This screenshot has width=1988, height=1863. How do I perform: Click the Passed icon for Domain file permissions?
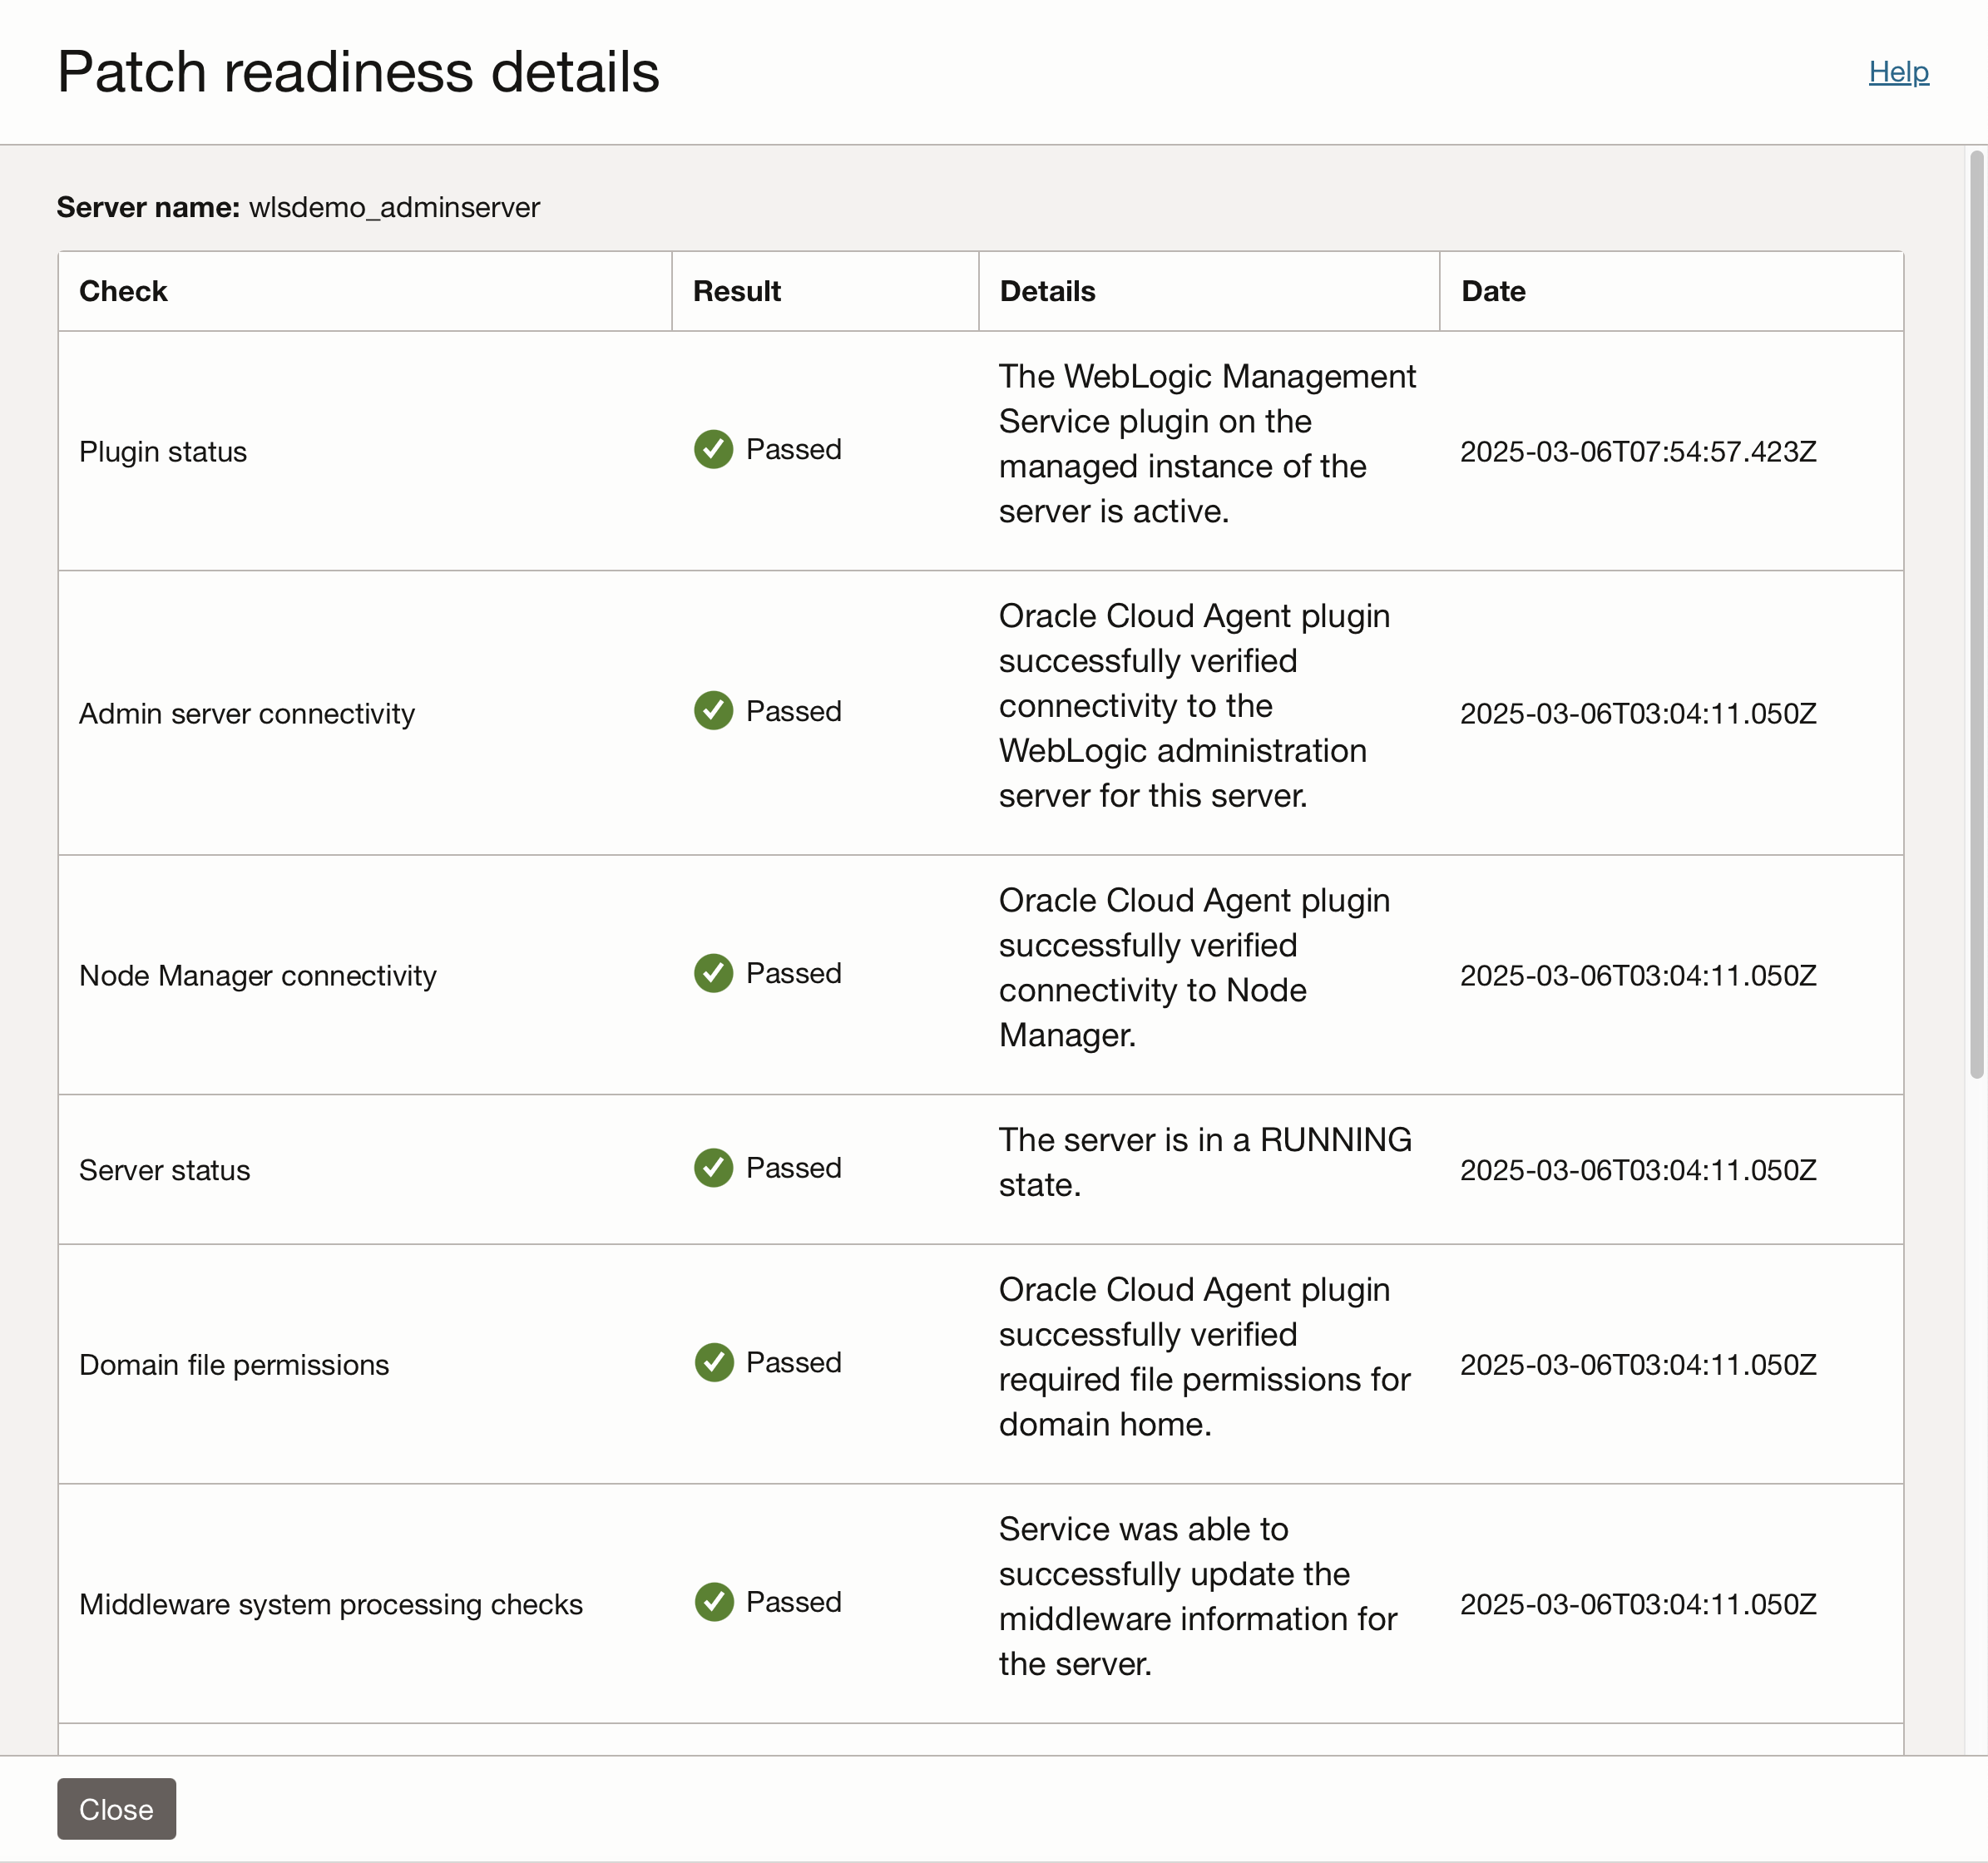point(713,1362)
